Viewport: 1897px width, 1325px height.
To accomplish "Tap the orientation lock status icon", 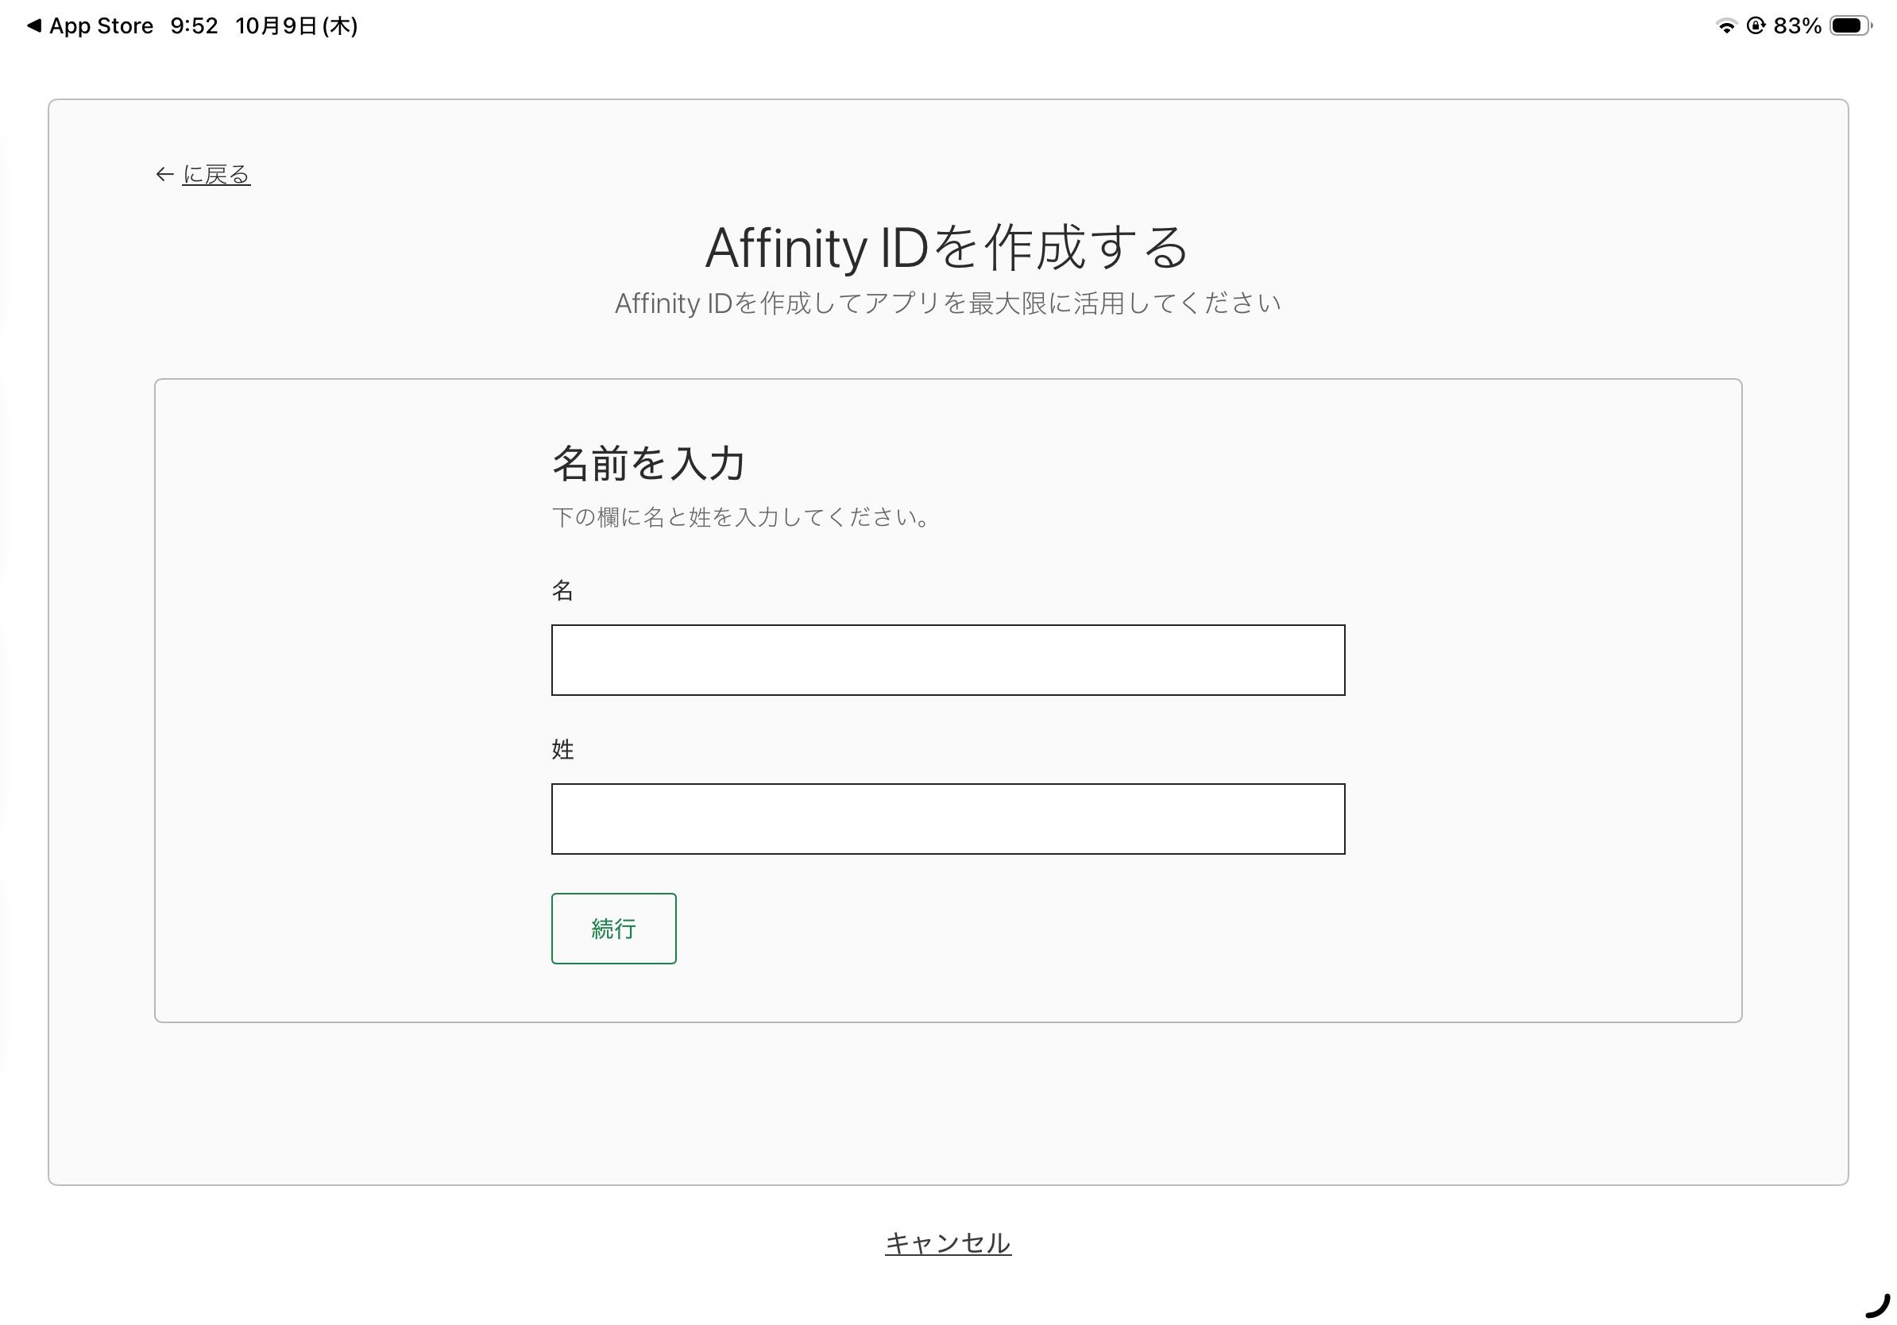I will pos(1756,26).
